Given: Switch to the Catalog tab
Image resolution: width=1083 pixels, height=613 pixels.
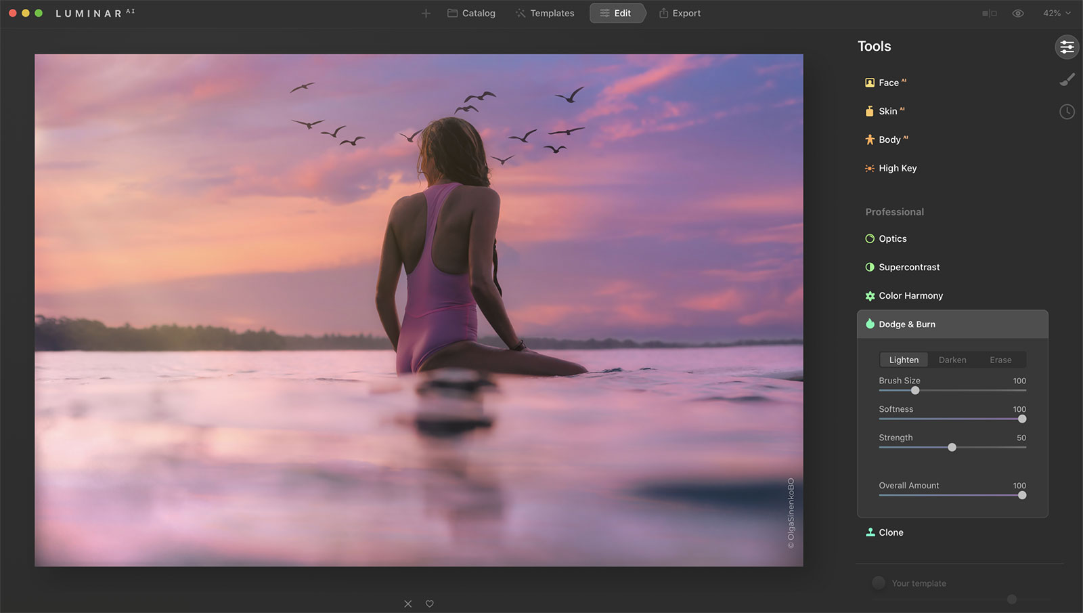Looking at the screenshot, I should click(472, 14).
